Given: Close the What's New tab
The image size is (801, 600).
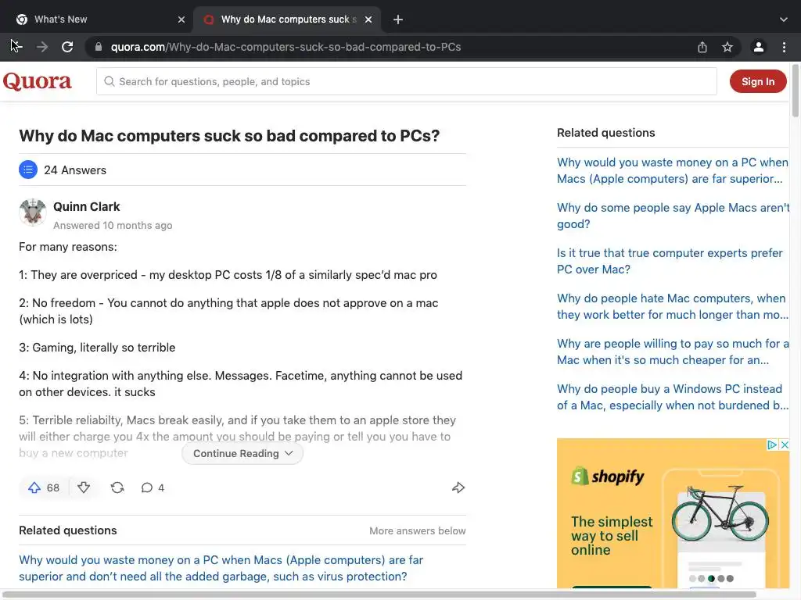Looking at the screenshot, I should 181,20.
